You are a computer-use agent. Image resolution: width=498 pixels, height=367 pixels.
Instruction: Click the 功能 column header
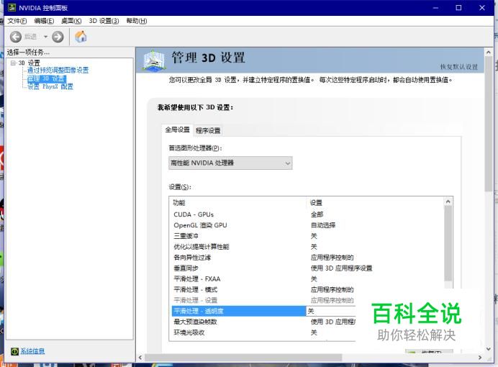point(238,202)
